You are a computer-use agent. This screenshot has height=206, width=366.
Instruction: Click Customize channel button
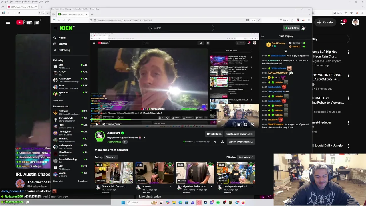239,134
